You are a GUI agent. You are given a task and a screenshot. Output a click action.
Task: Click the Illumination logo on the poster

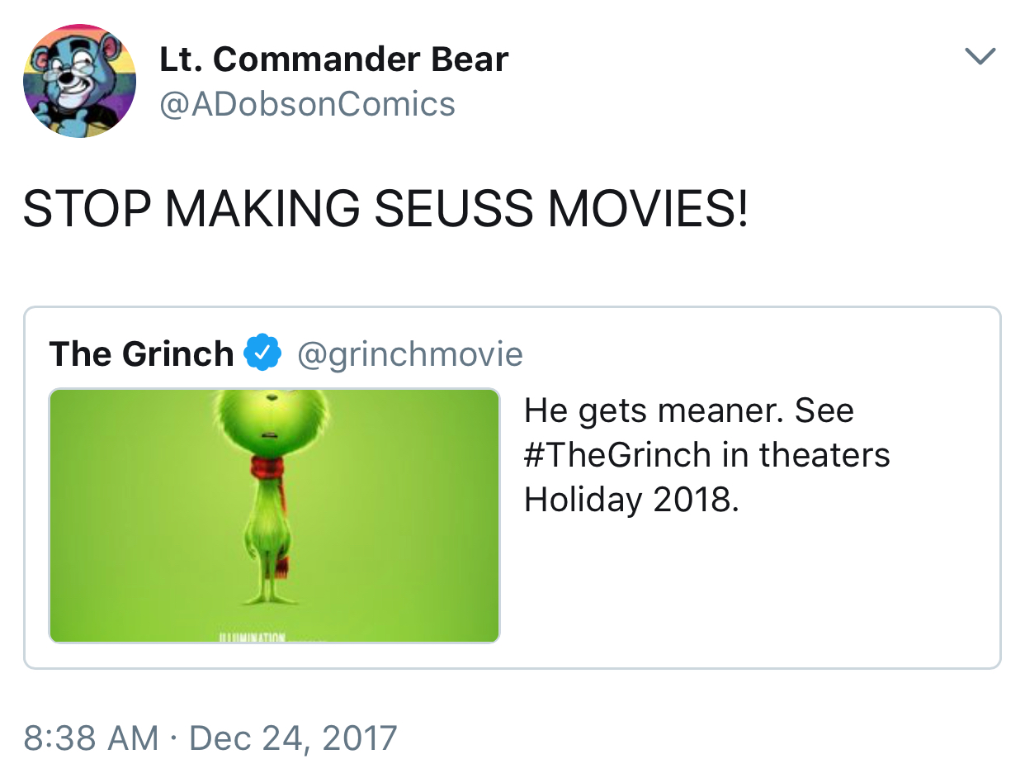pyautogui.click(x=252, y=638)
